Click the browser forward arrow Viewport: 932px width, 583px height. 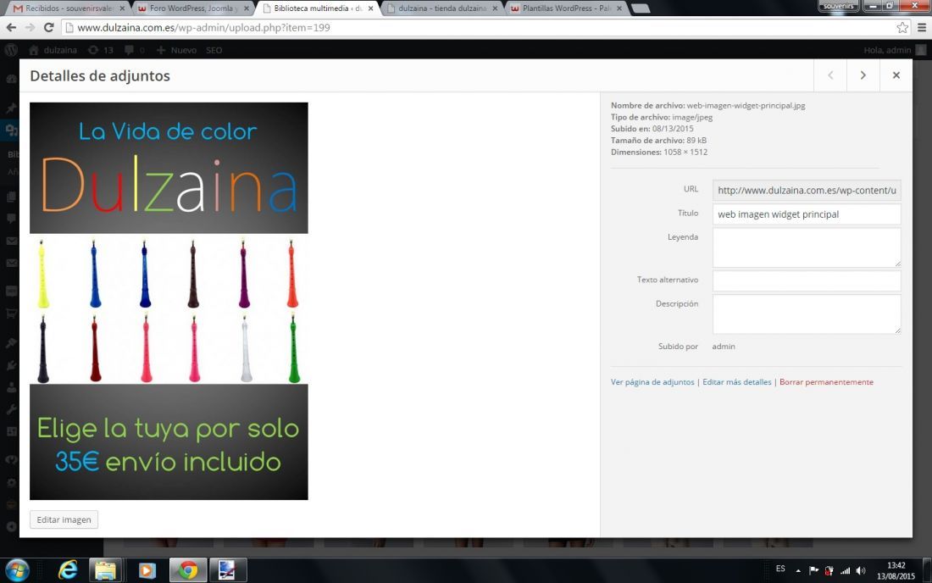(x=30, y=27)
